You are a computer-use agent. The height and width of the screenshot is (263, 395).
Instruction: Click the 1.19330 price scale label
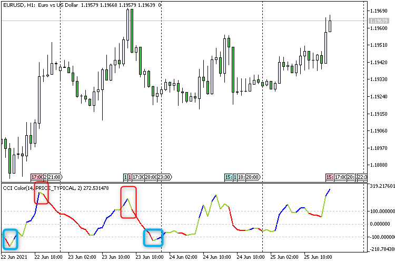coord(379,79)
